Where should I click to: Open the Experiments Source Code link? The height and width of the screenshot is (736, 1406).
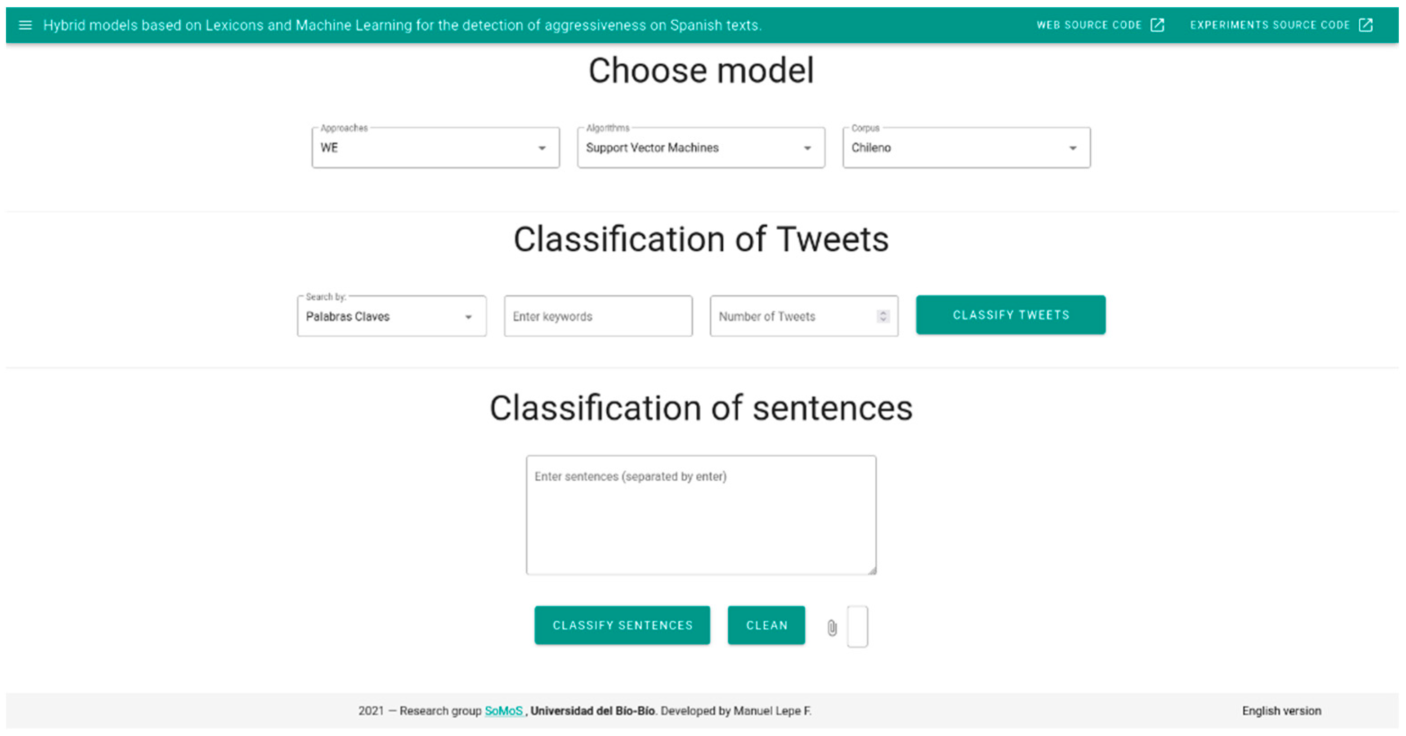click(x=1270, y=25)
